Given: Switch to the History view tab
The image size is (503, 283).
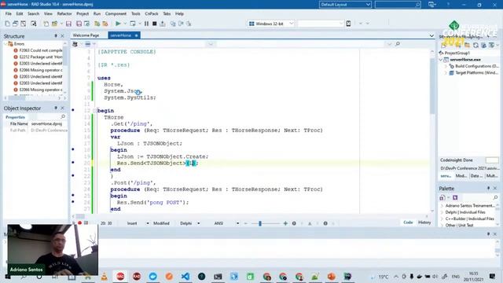Looking at the screenshot, I should click(x=424, y=222).
